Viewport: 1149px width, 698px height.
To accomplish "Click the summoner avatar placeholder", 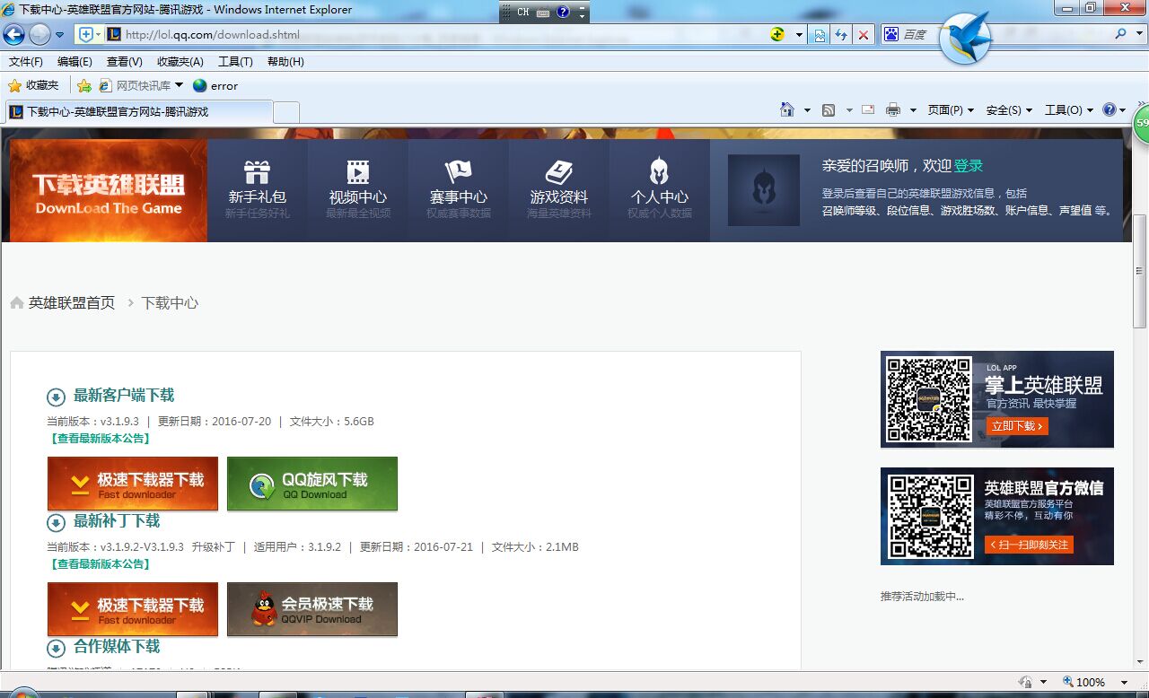I will 764,190.
